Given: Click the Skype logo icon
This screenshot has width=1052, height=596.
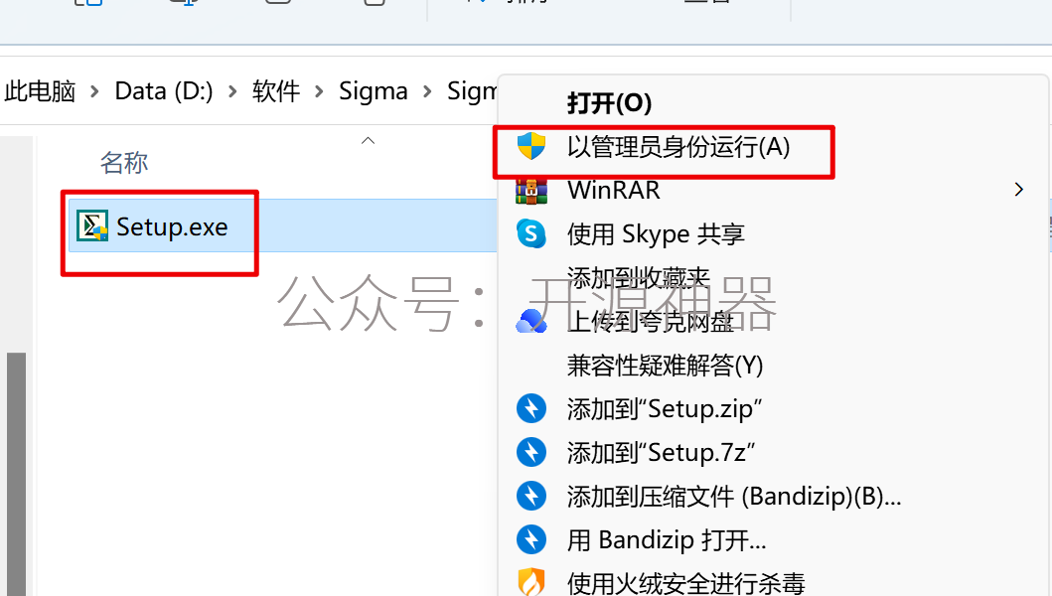Looking at the screenshot, I should pos(531,233).
